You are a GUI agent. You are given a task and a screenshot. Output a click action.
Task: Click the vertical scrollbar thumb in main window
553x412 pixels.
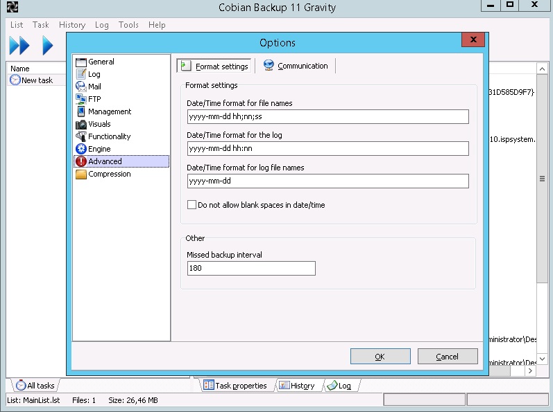[542, 179]
